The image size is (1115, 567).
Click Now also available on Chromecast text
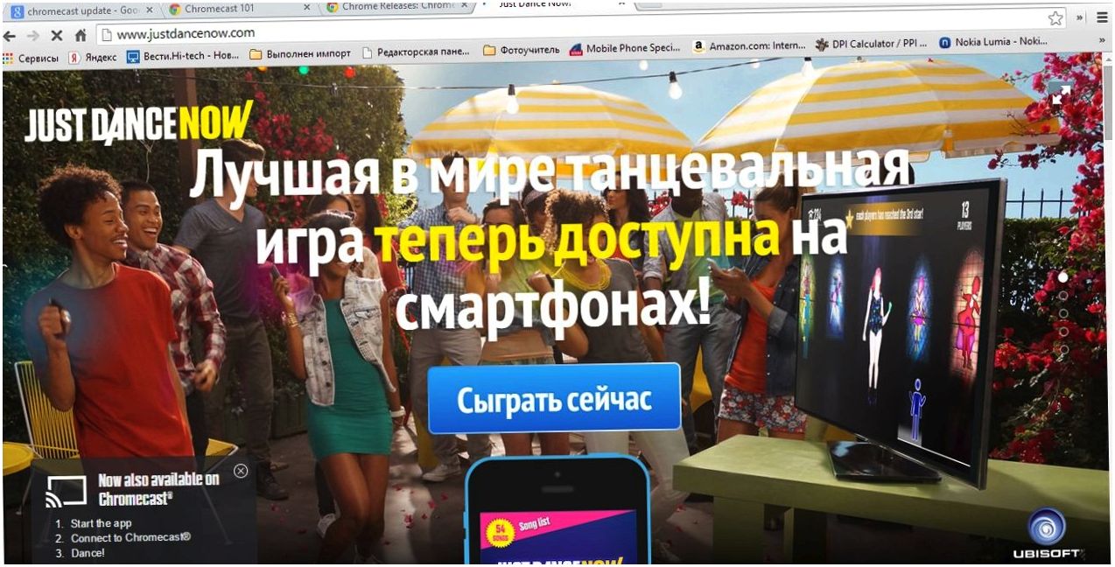tap(158, 489)
